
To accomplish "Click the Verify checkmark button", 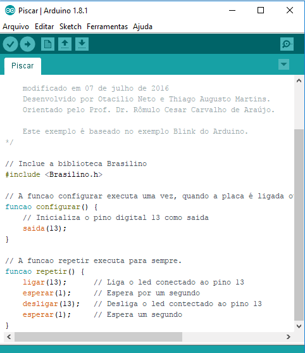I will pos(10,44).
